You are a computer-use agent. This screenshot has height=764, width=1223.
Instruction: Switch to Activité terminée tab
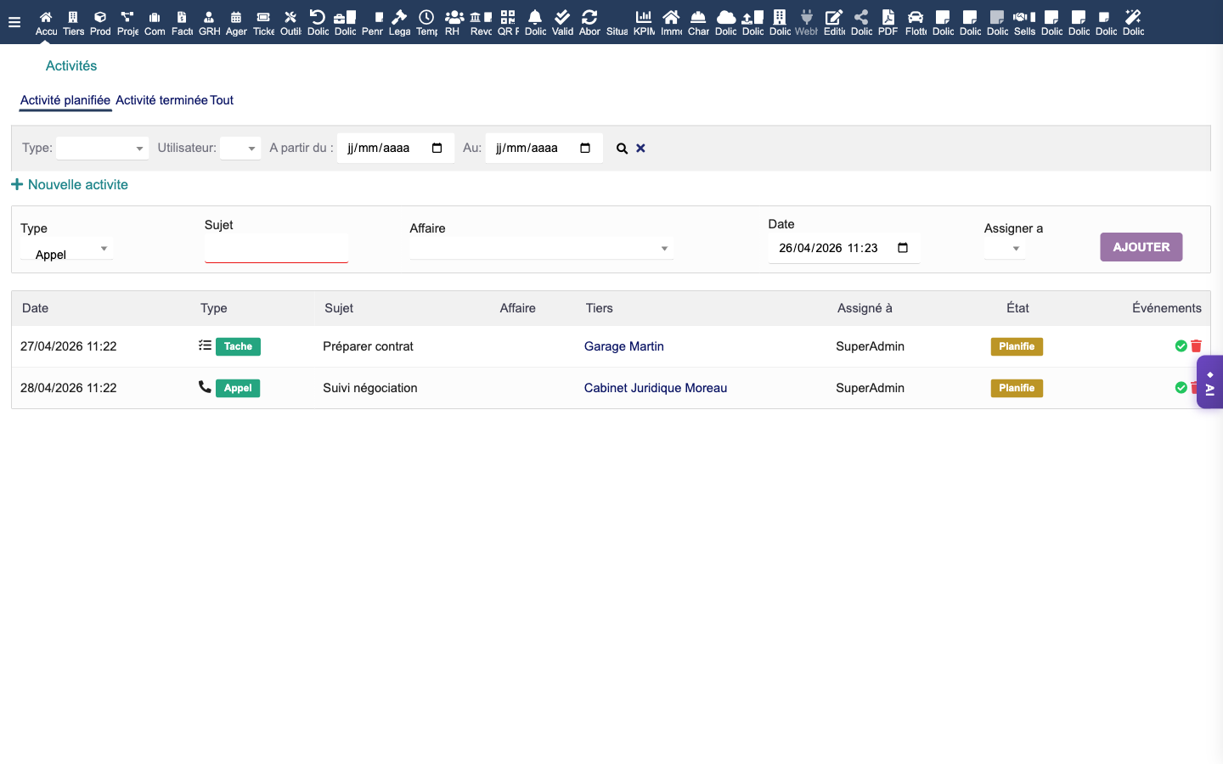coord(161,100)
